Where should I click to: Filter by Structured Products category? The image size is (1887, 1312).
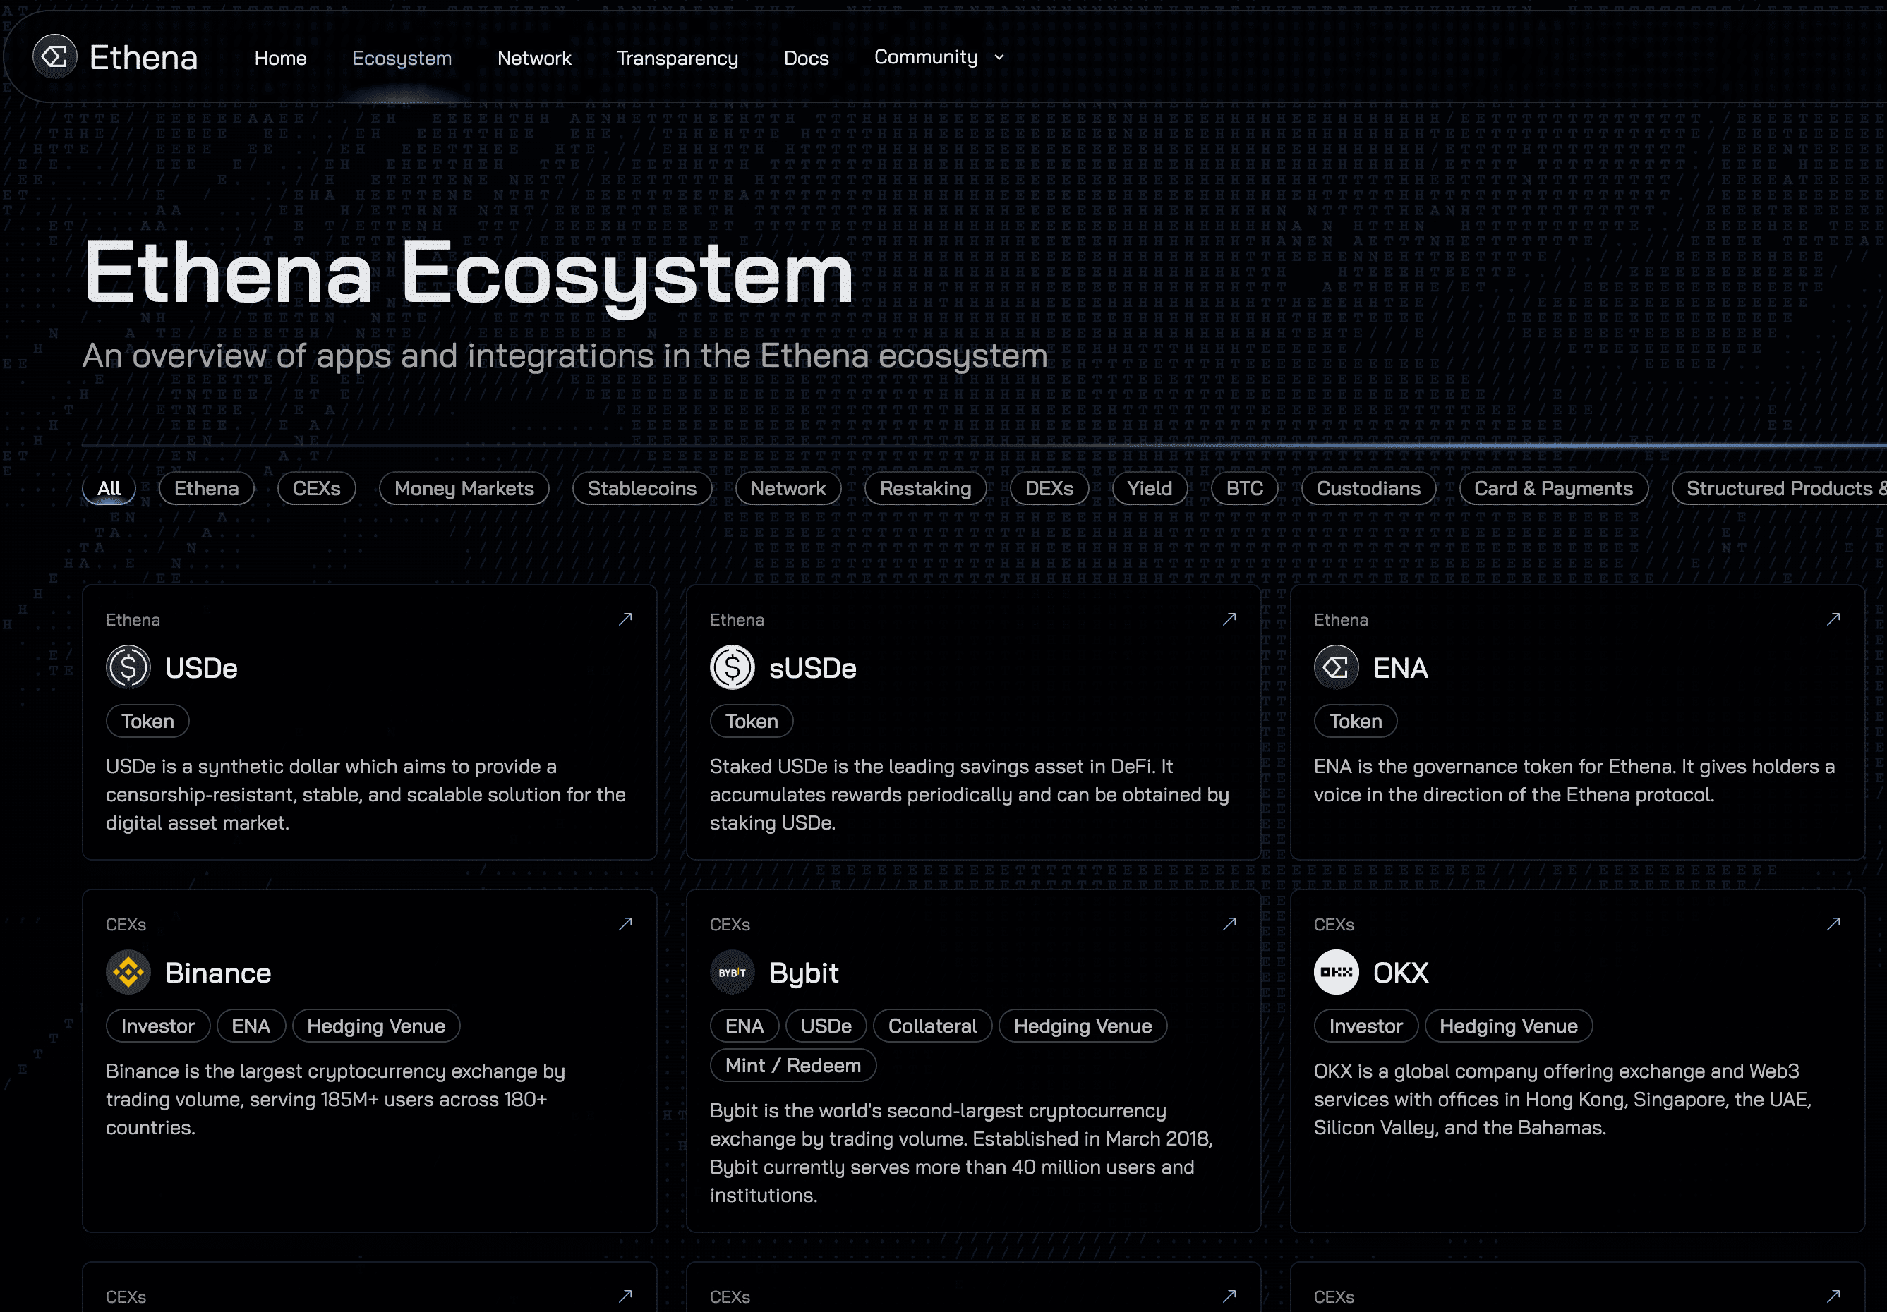click(1779, 489)
